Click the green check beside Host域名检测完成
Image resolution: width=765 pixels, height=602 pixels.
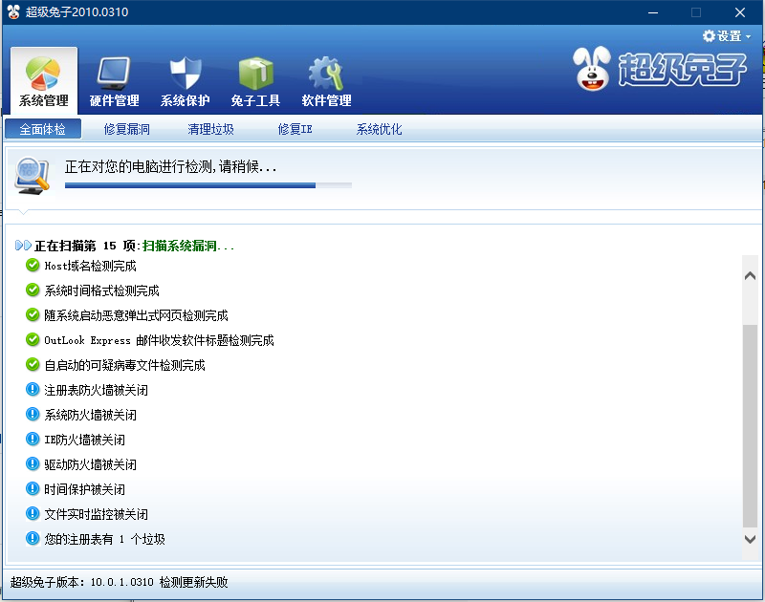31,266
